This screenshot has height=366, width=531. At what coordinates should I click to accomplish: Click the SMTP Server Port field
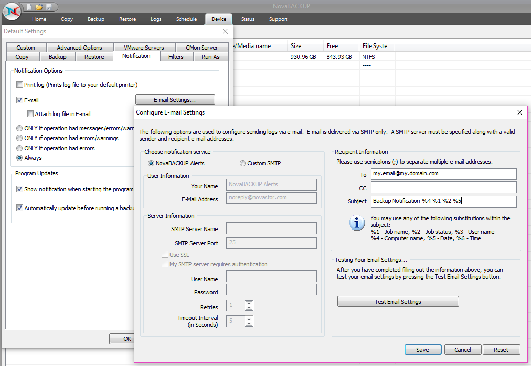tap(271, 243)
